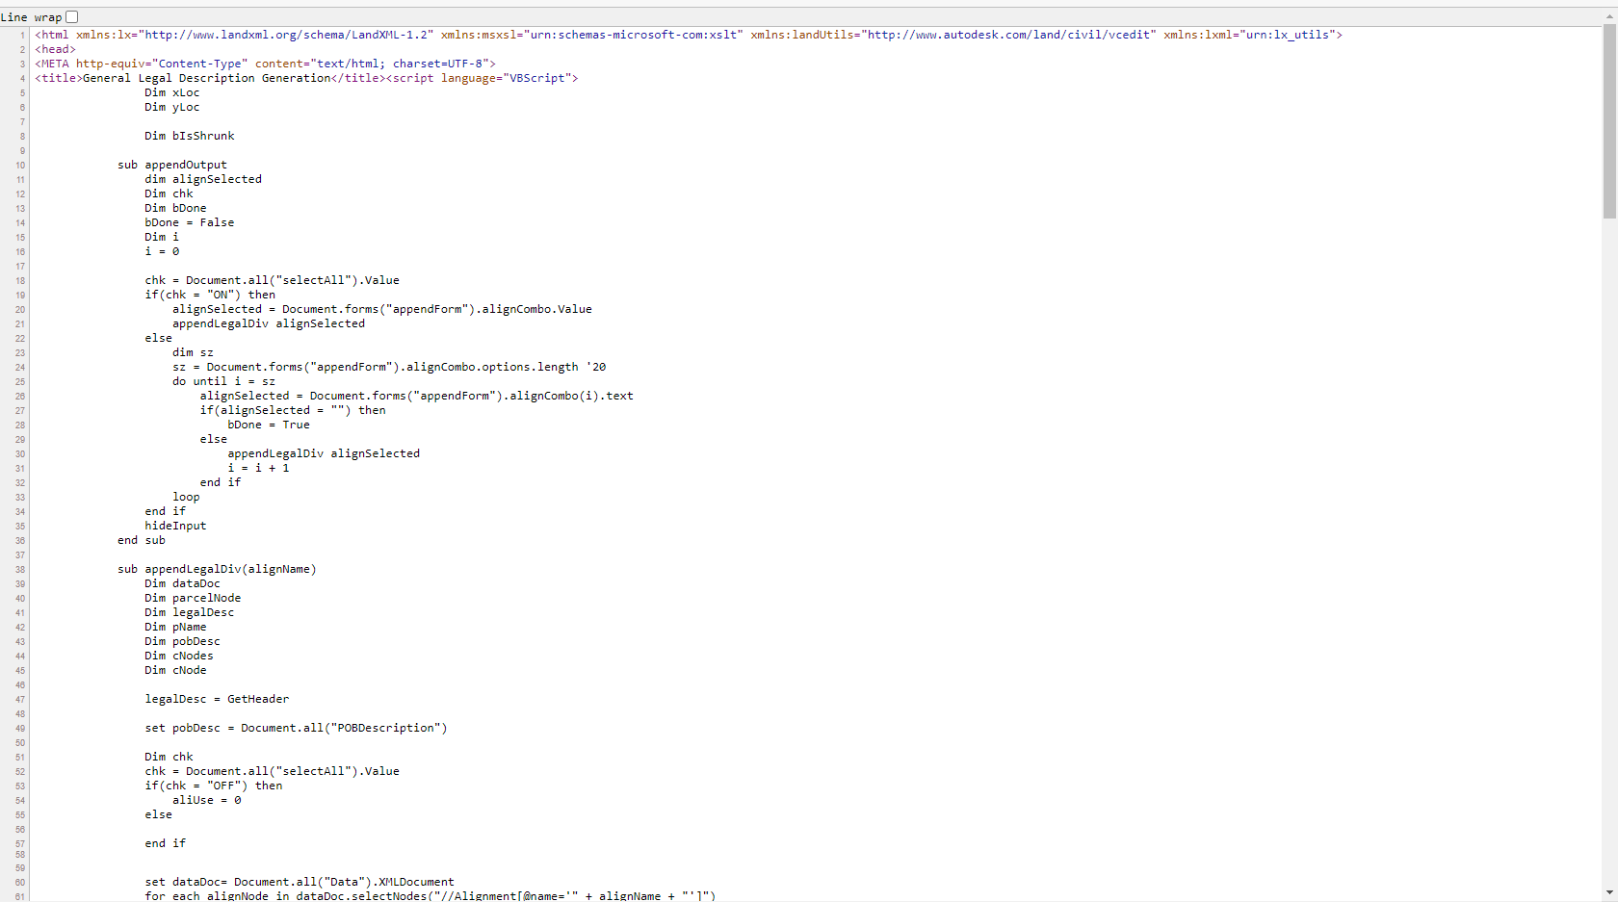Image resolution: width=1618 pixels, height=902 pixels.
Task: Click the head tag on line 2
Action: 55,49
